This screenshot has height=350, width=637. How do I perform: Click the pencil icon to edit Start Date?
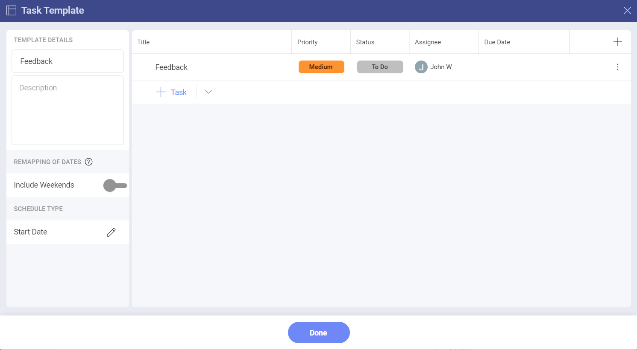[x=111, y=232]
